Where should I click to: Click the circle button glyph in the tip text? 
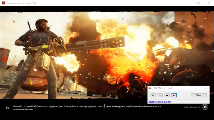coord(105,106)
